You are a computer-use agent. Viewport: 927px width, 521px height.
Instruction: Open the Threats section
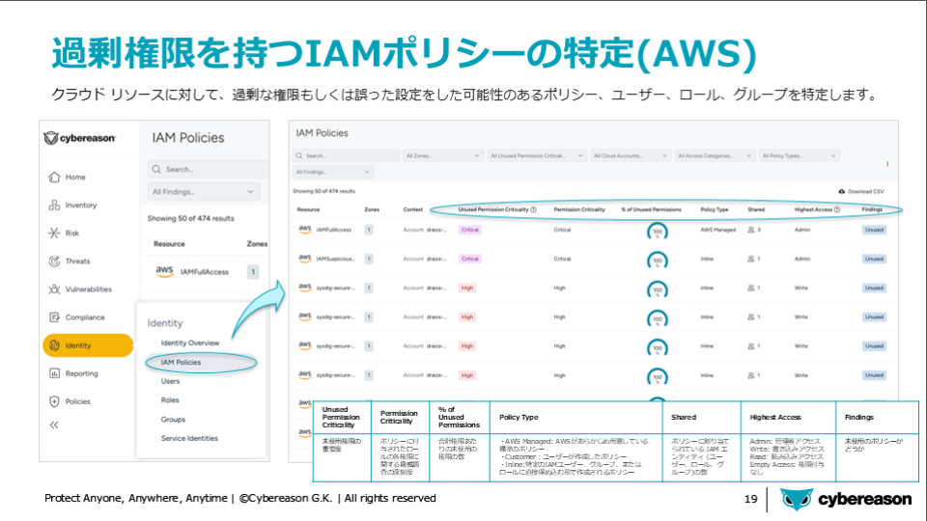pyautogui.click(x=70, y=261)
